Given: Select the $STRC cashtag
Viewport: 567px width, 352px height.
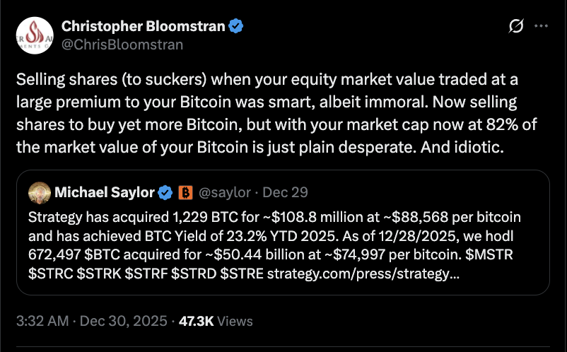Looking at the screenshot, I should 51,274.
